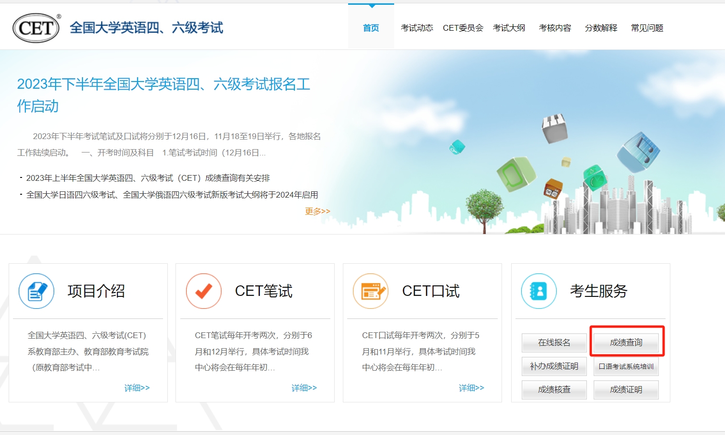Click the 项目介绍 document icon
725x435 pixels.
(x=36, y=291)
